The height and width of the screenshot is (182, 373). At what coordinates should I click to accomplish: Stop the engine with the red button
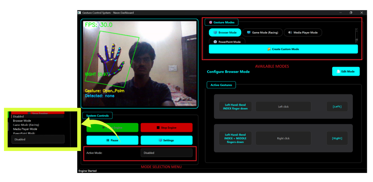point(167,128)
